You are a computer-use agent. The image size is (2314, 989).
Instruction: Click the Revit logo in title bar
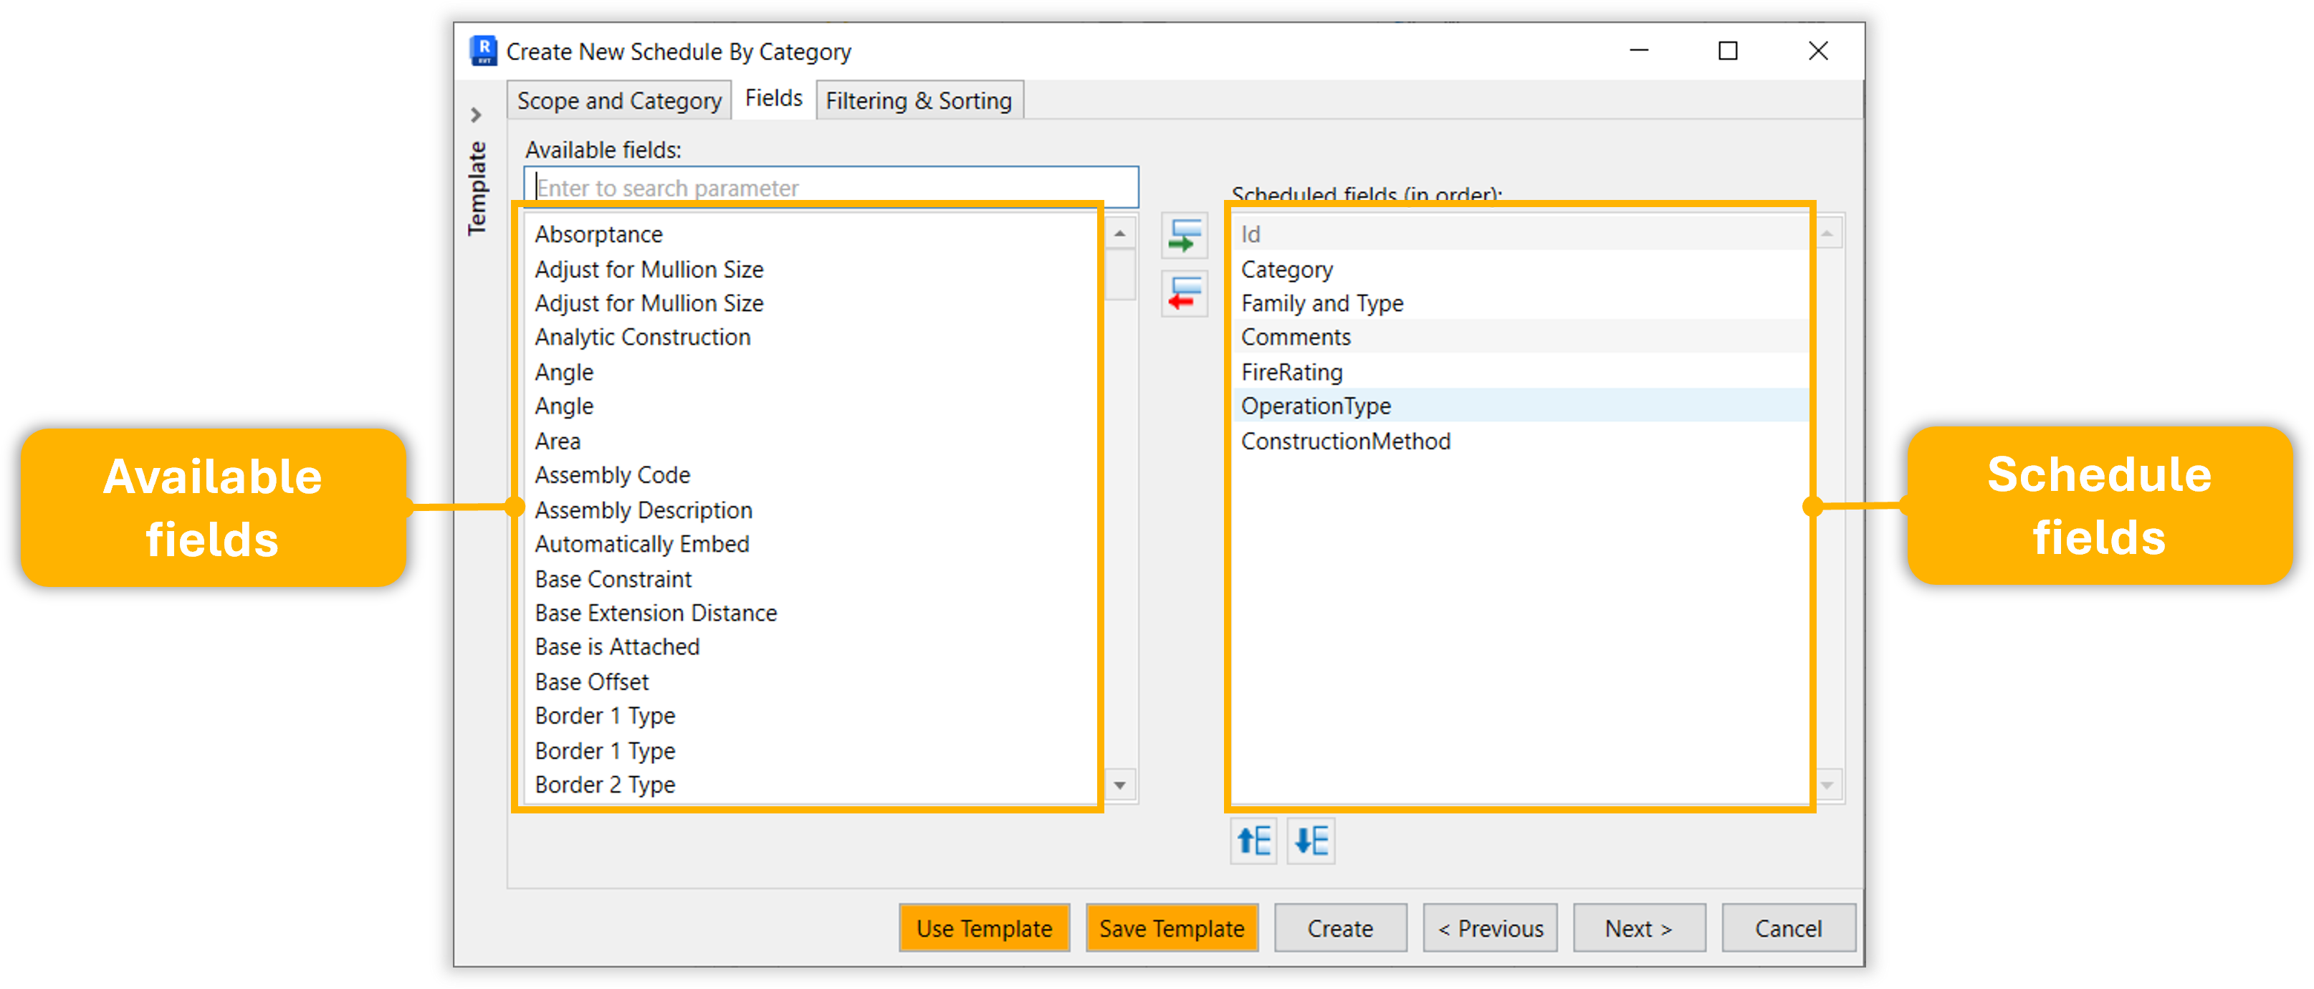click(x=483, y=51)
